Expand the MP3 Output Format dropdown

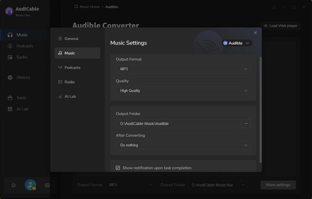point(183,69)
